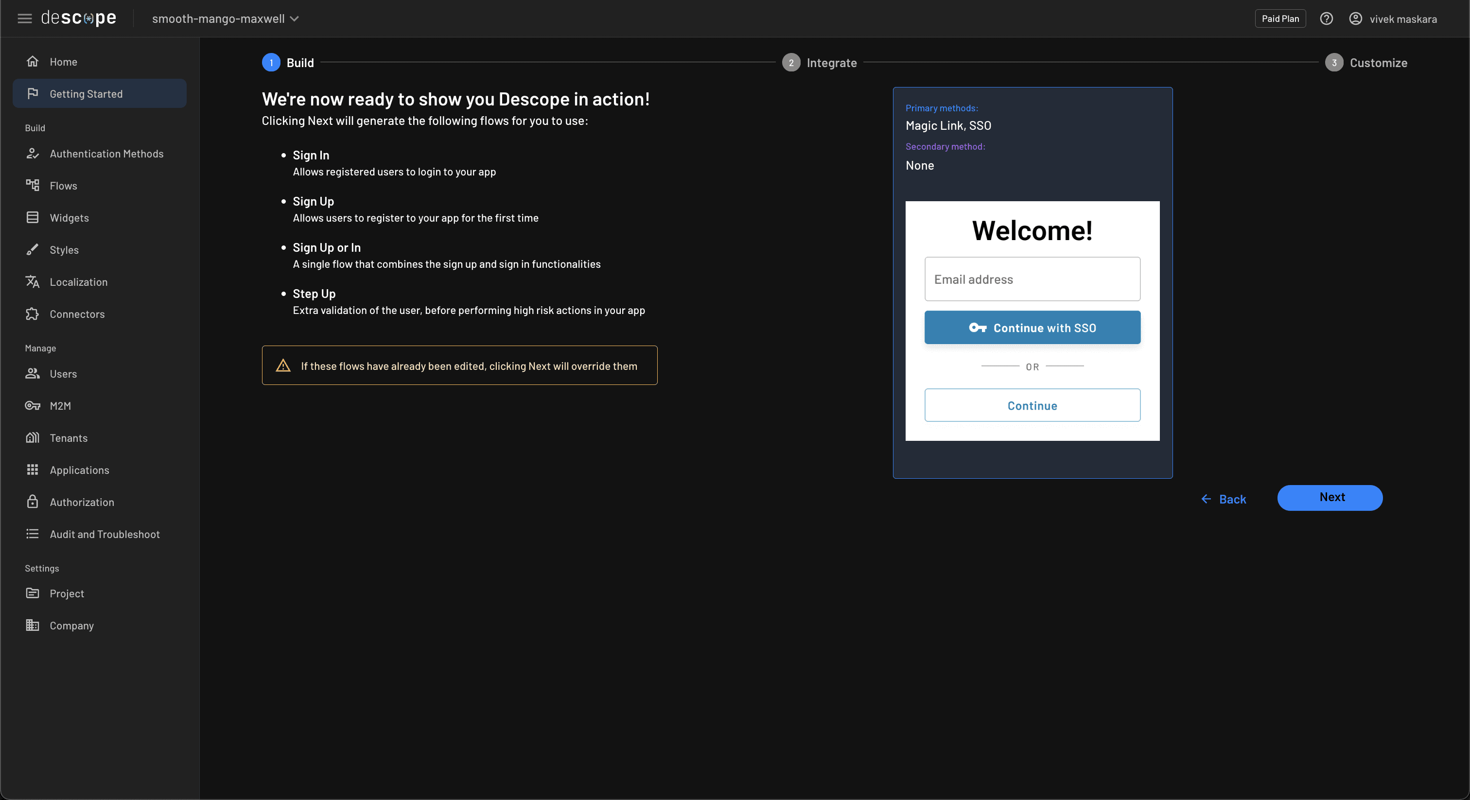The width and height of the screenshot is (1470, 800).
Task: Open Authentication Methods from the sidebar
Action: (x=106, y=154)
